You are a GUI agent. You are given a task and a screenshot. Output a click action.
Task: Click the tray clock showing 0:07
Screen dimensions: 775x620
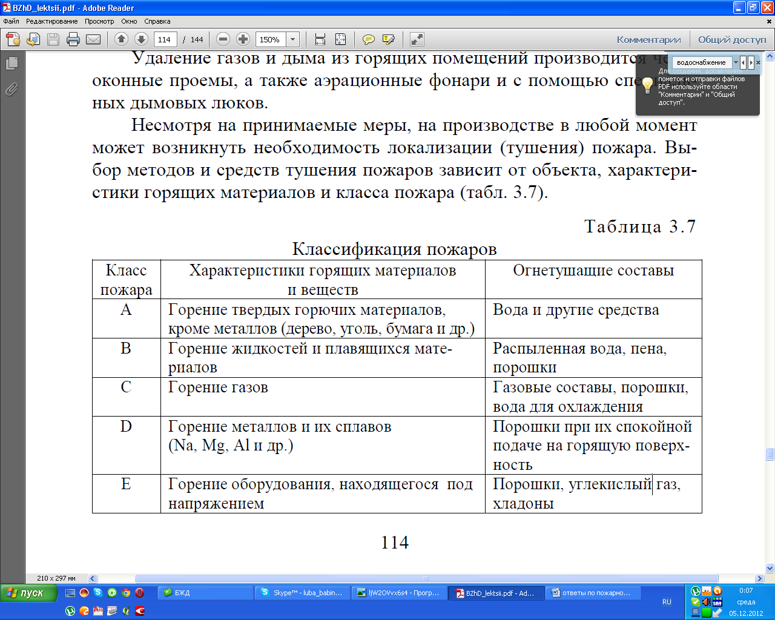pyautogui.click(x=746, y=590)
